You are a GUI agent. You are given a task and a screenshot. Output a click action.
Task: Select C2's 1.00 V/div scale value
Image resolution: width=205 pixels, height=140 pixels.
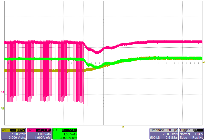[44, 134]
